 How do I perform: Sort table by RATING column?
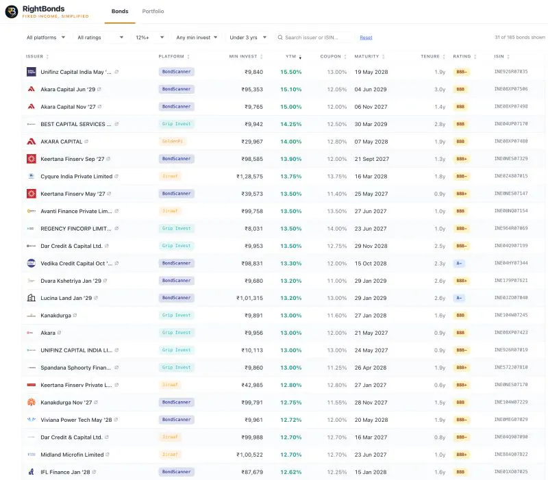pyautogui.click(x=464, y=57)
